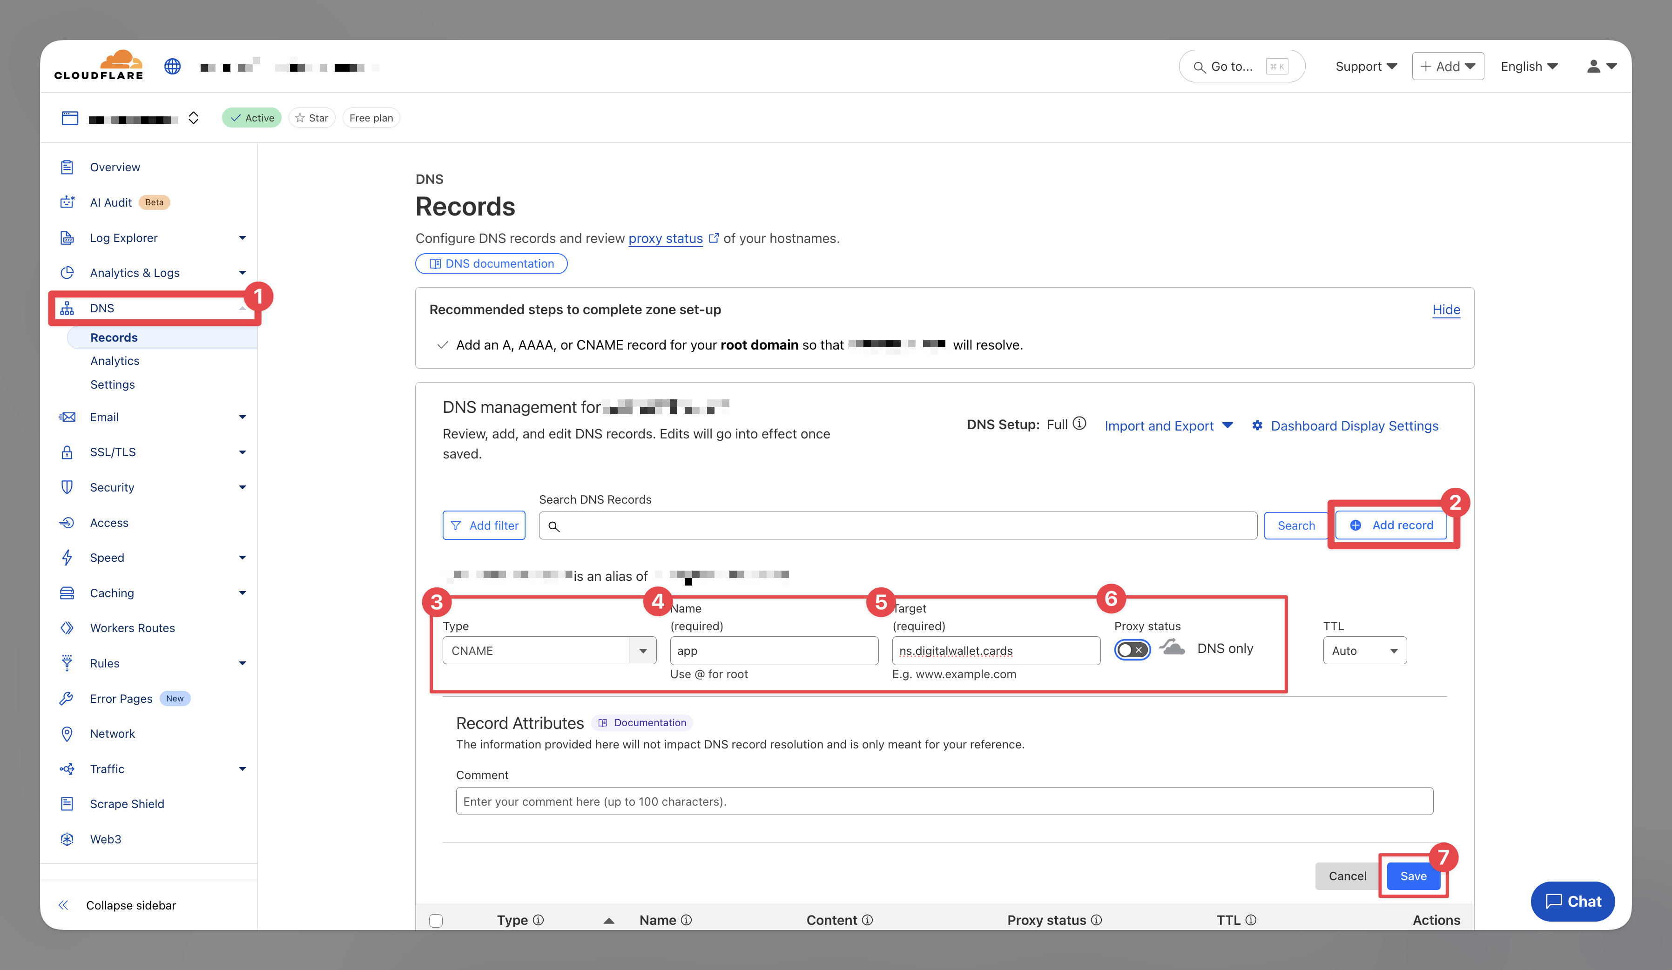This screenshot has width=1672, height=970.
Task: Click the Error Pages wrench icon
Action: click(67, 698)
